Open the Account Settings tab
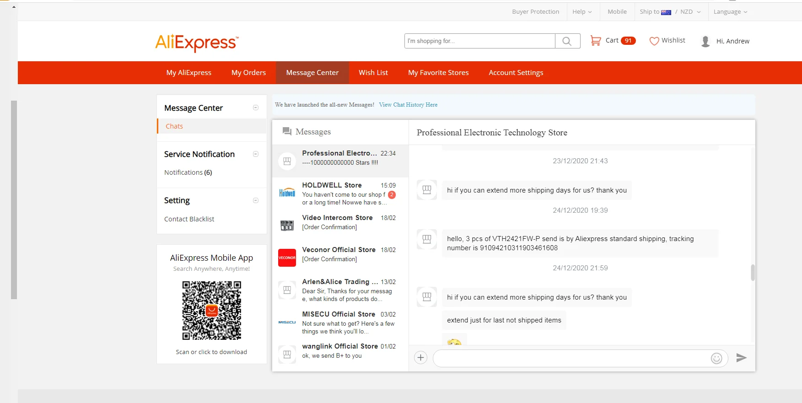 point(516,73)
